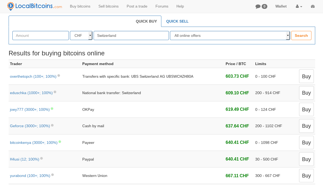Open the dashboard gauge icon
The image size is (323, 185).
(313, 6)
